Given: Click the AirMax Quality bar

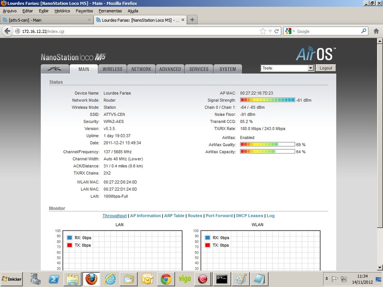Looking at the screenshot, I should tap(268, 144).
